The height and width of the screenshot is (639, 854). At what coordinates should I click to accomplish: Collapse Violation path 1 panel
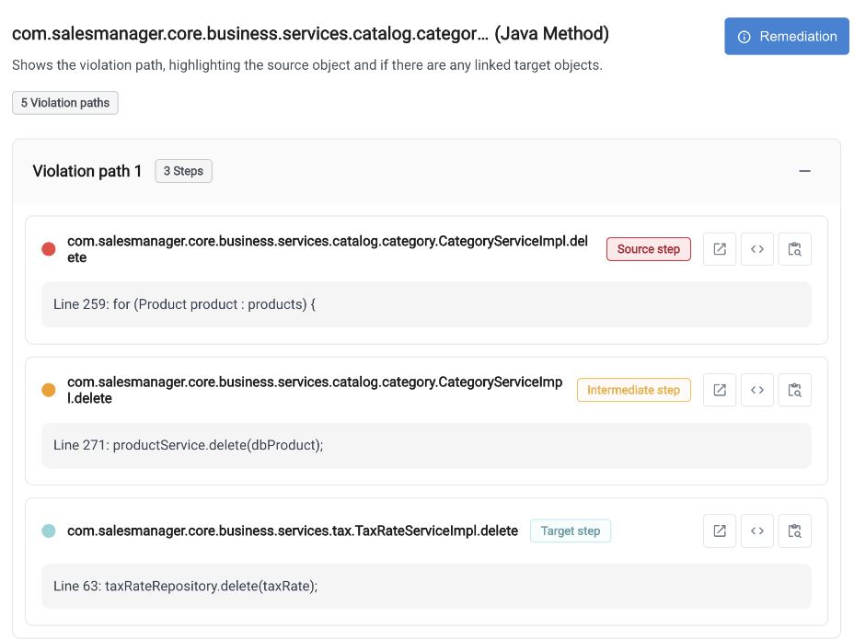coord(804,171)
